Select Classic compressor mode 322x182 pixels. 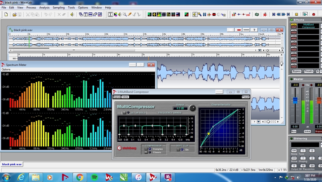(146, 152)
